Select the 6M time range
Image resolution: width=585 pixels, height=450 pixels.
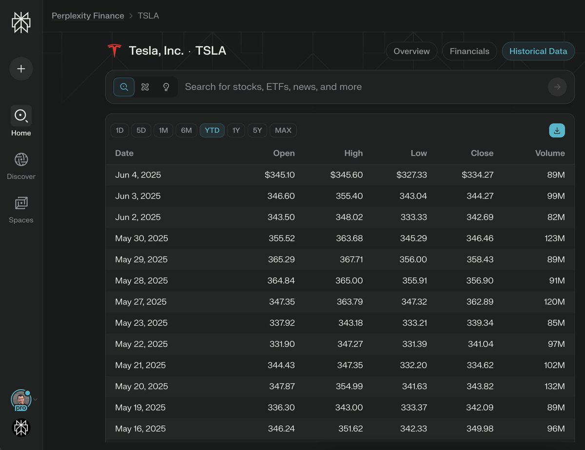click(x=186, y=130)
